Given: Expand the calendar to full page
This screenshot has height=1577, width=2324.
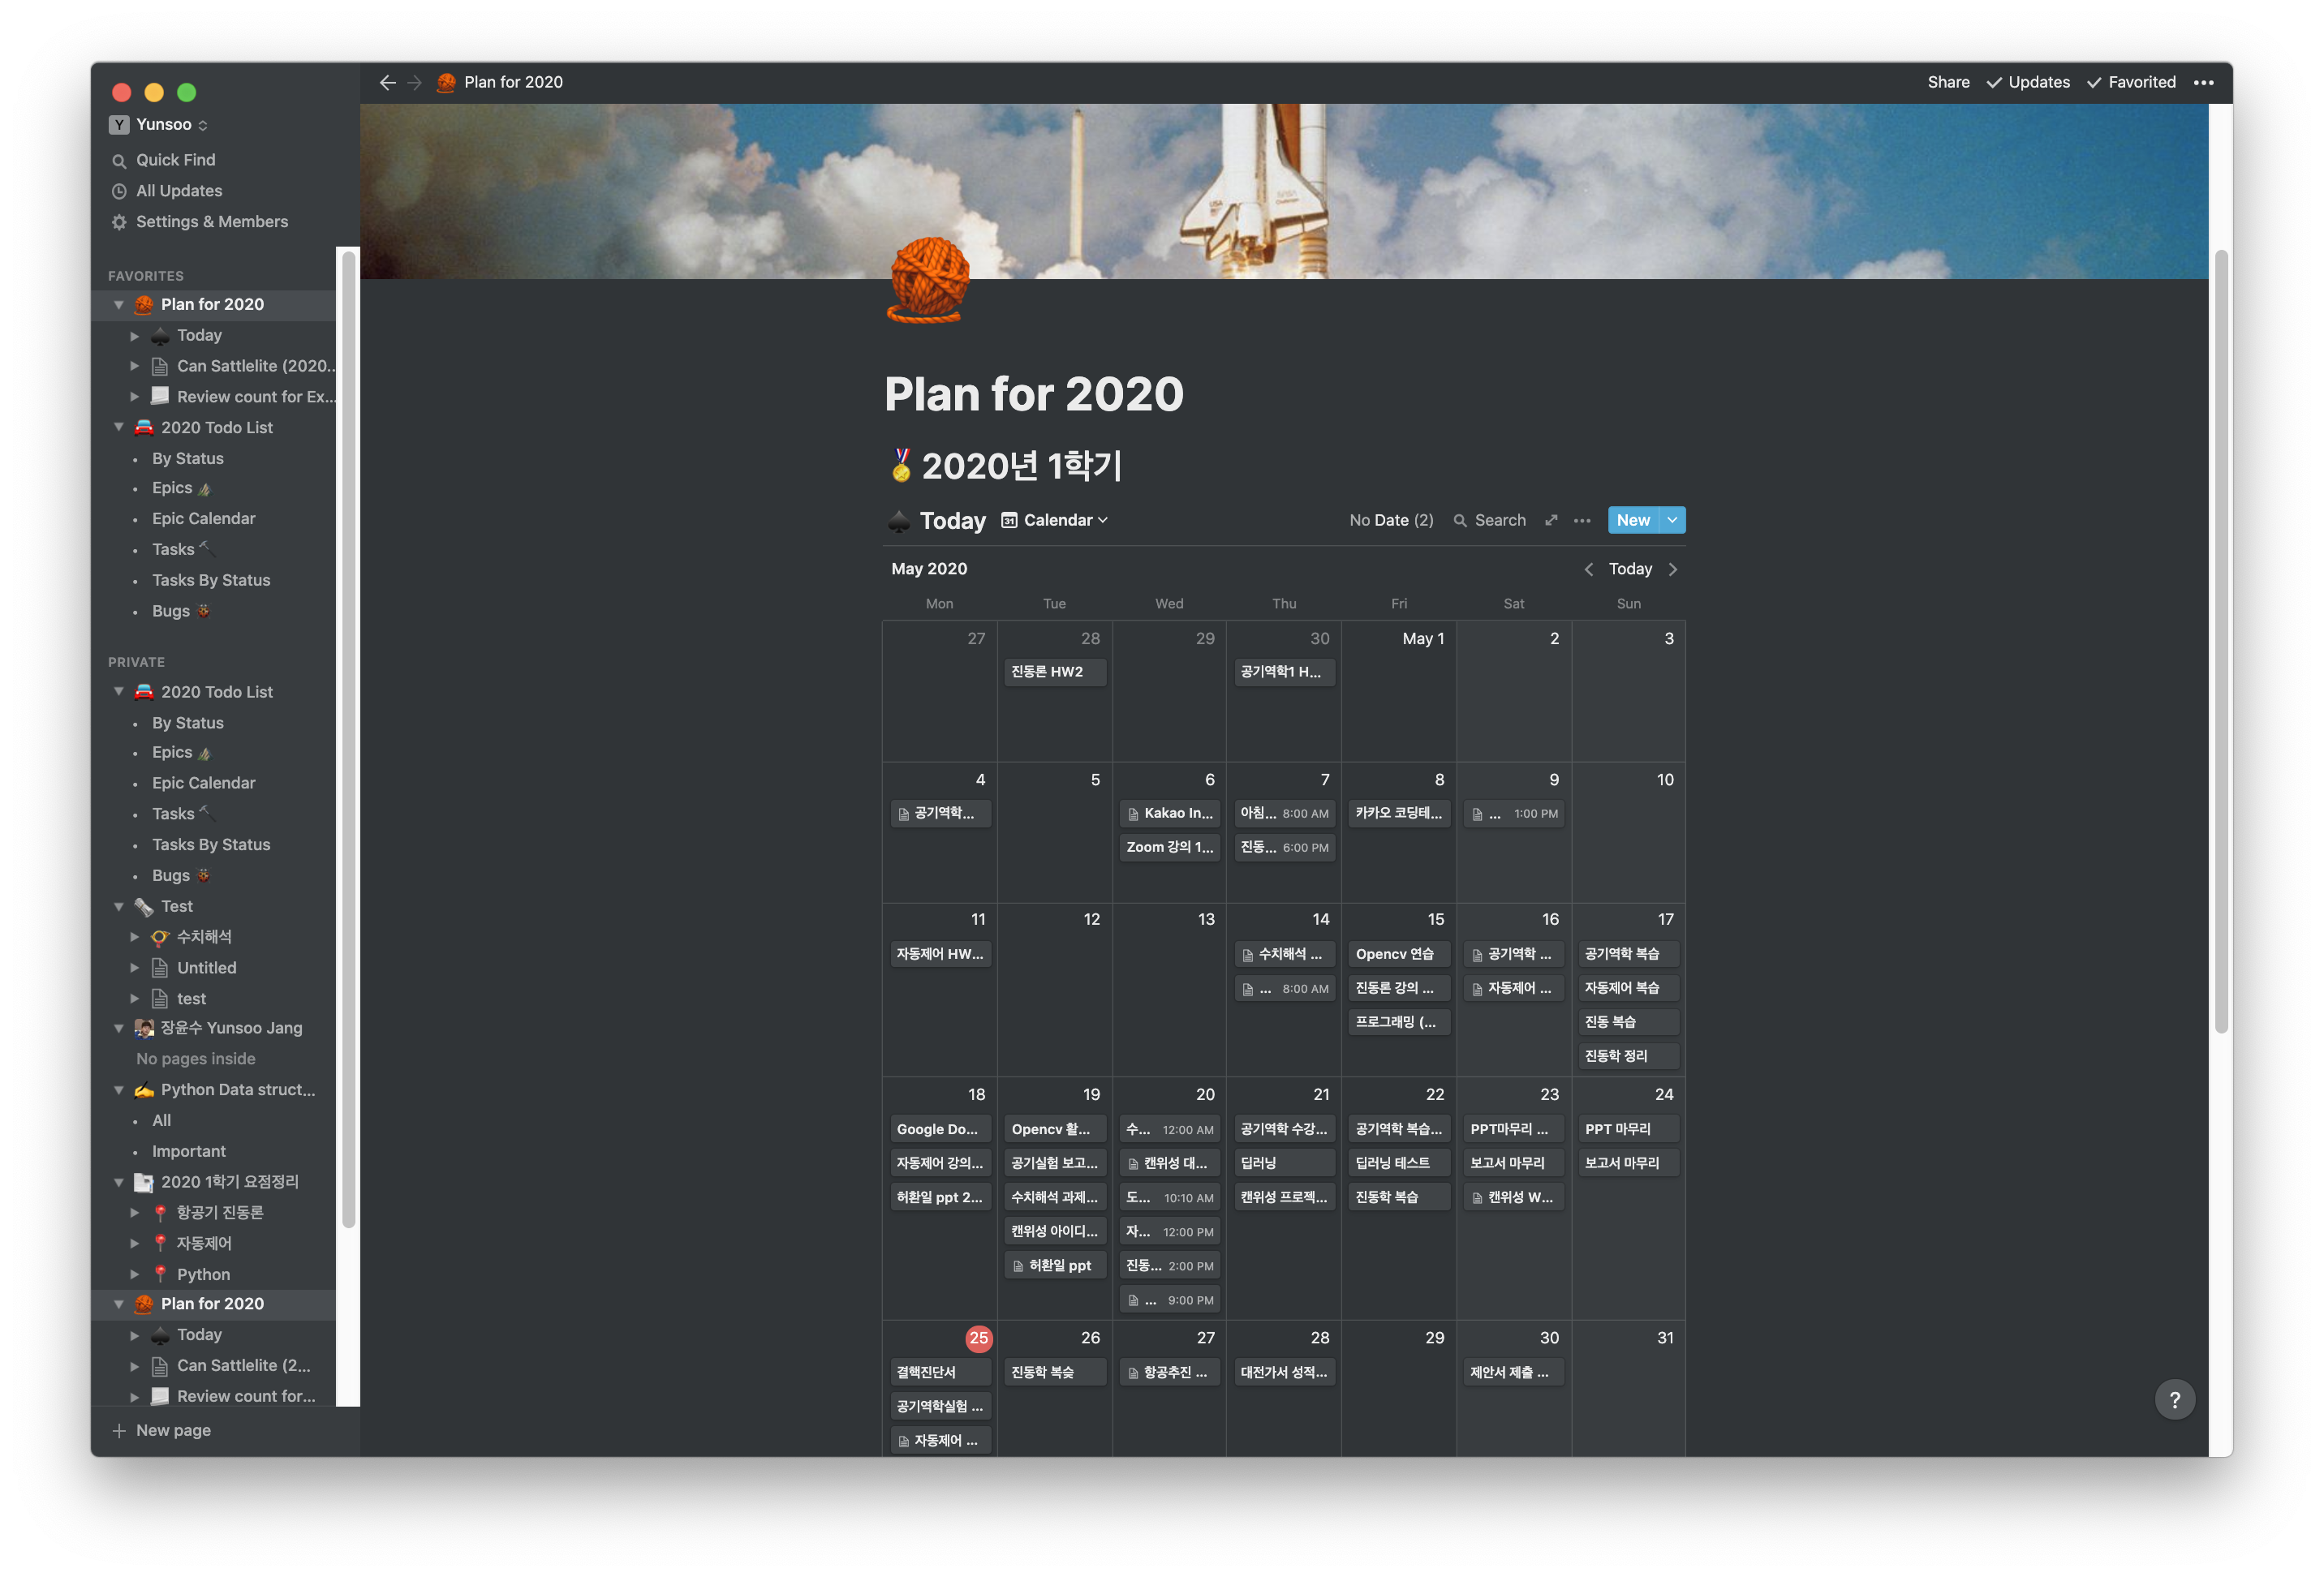Looking at the screenshot, I should (x=1551, y=520).
